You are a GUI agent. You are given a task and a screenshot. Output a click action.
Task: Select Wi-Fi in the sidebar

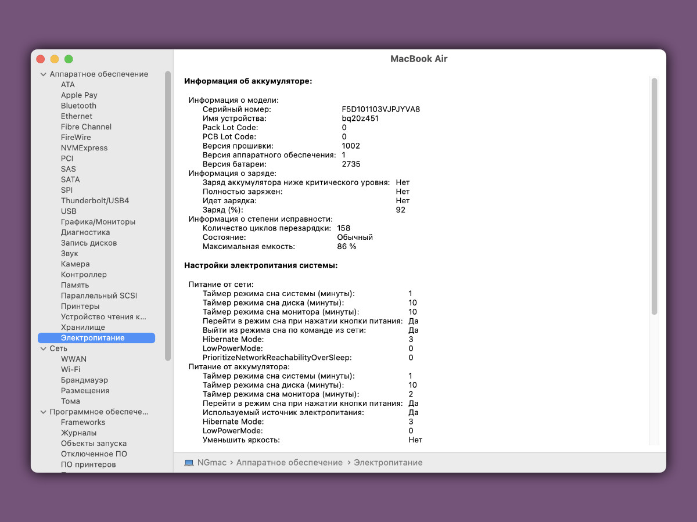[x=71, y=369]
